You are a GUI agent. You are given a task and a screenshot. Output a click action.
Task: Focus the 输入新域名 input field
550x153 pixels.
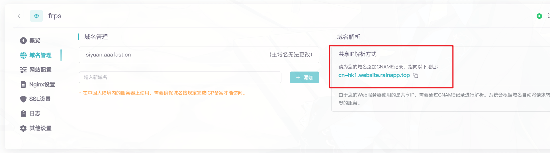coord(180,77)
